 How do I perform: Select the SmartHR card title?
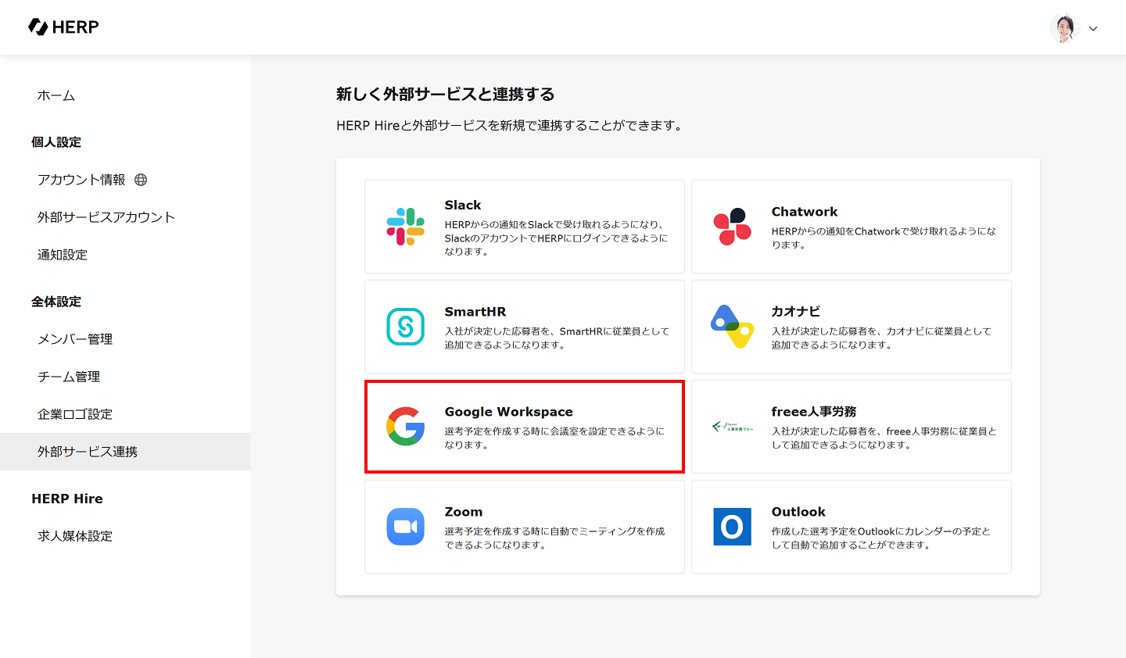pos(475,312)
